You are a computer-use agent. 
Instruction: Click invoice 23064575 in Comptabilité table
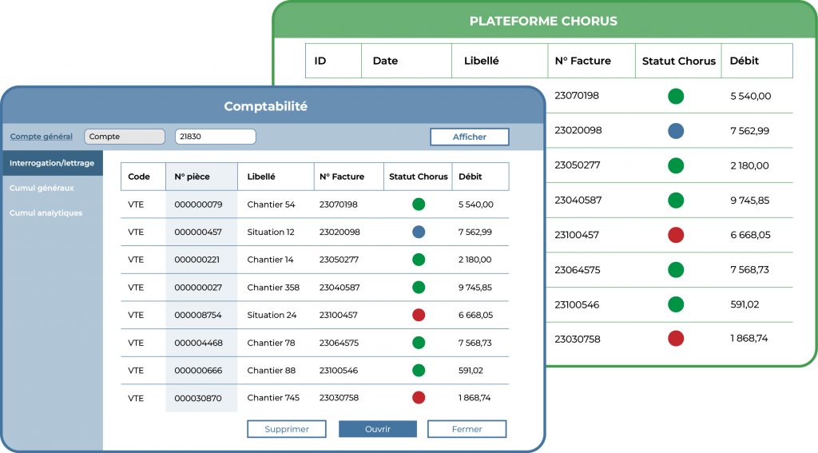(339, 343)
